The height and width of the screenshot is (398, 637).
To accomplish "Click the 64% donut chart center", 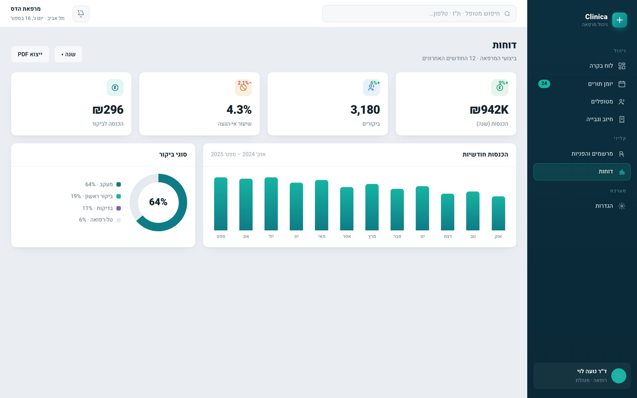I will [x=158, y=202].
